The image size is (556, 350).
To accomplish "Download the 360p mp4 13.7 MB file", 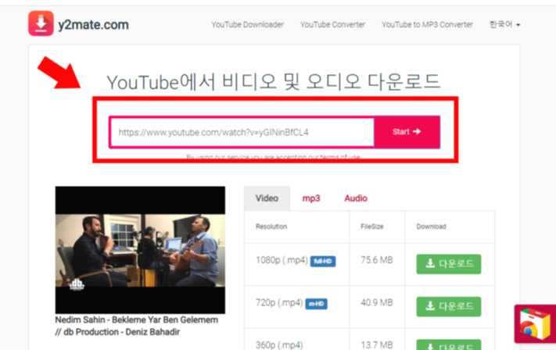I will [449, 345].
